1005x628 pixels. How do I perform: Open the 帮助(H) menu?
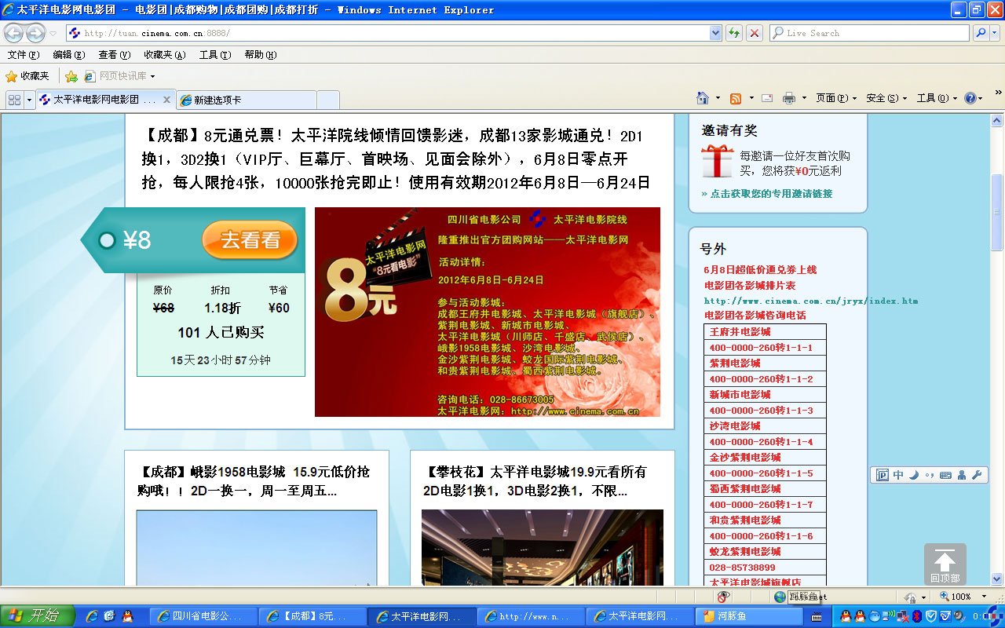(x=260, y=55)
